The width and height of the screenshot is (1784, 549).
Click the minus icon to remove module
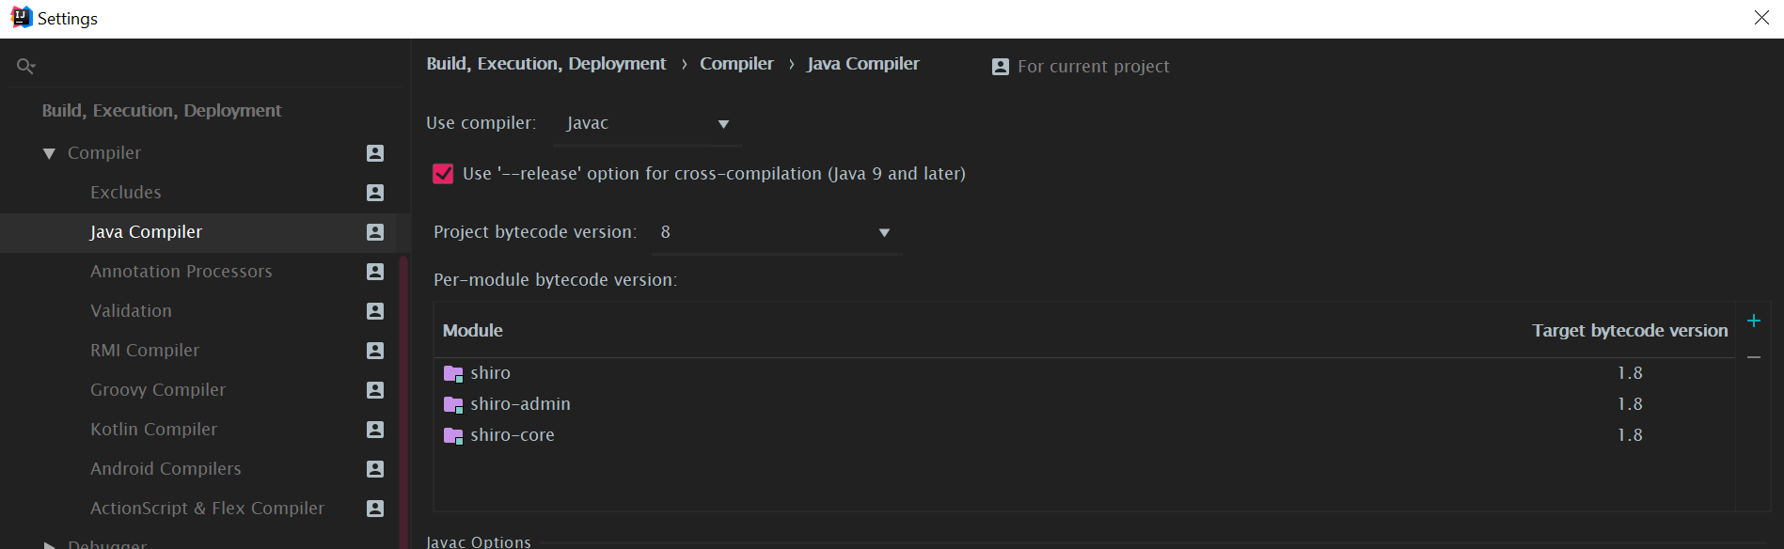coord(1753,357)
